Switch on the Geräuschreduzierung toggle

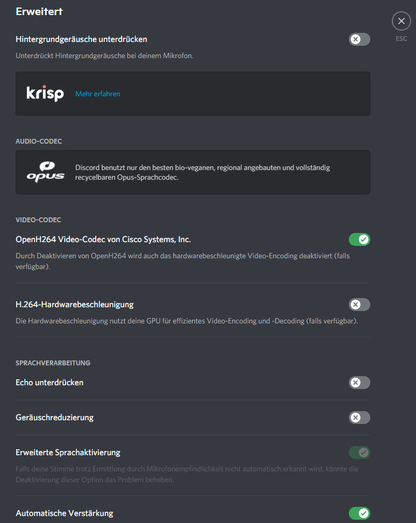click(x=359, y=418)
